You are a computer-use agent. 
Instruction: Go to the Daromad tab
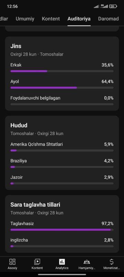tap(108, 19)
